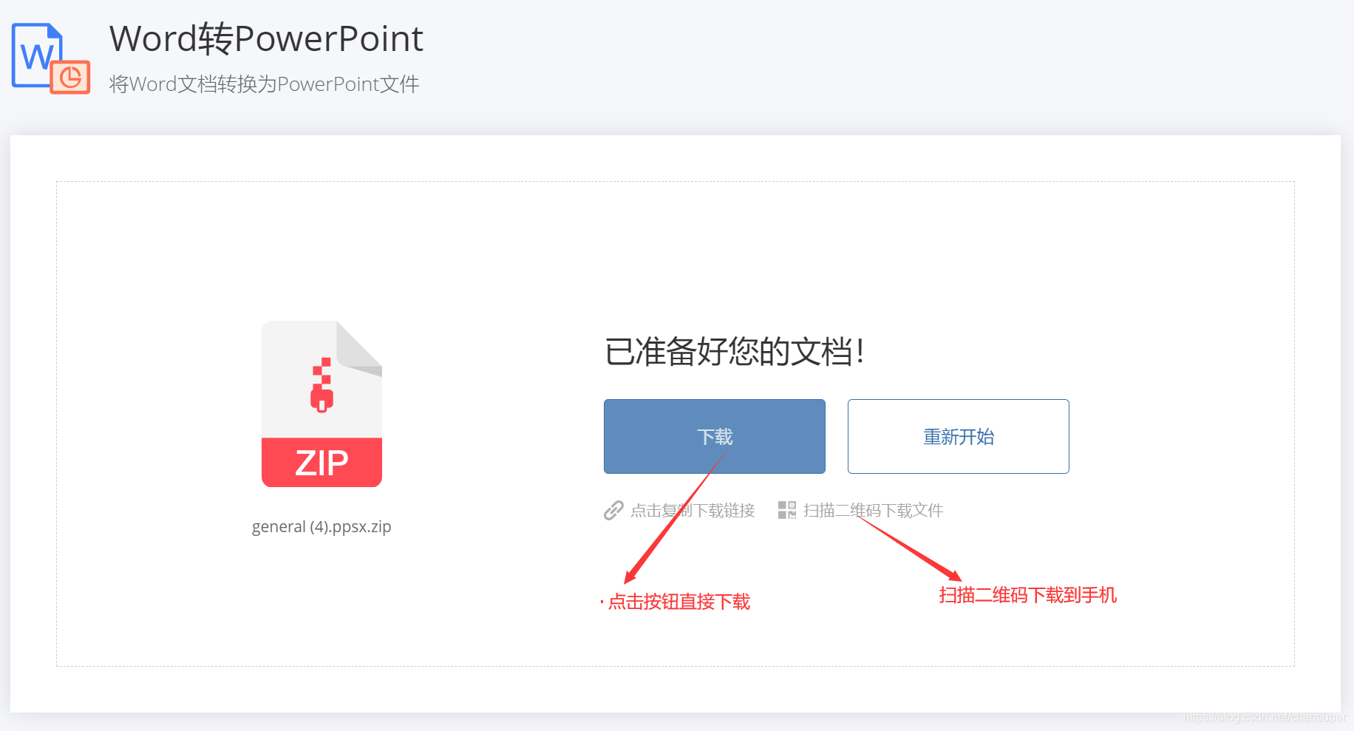This screenshot has height=731, width=1354.
Task: Download the converted file with 下载 button
Action: 715,436
